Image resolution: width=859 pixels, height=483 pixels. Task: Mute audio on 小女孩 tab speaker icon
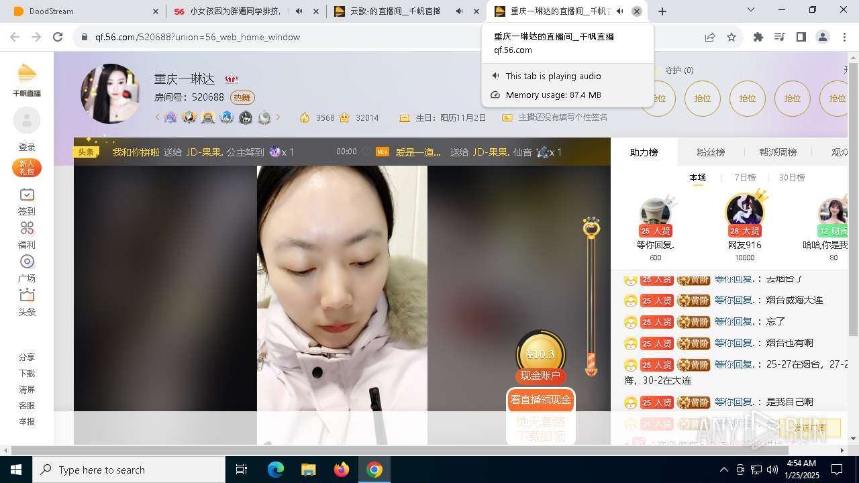pos(299,11)
